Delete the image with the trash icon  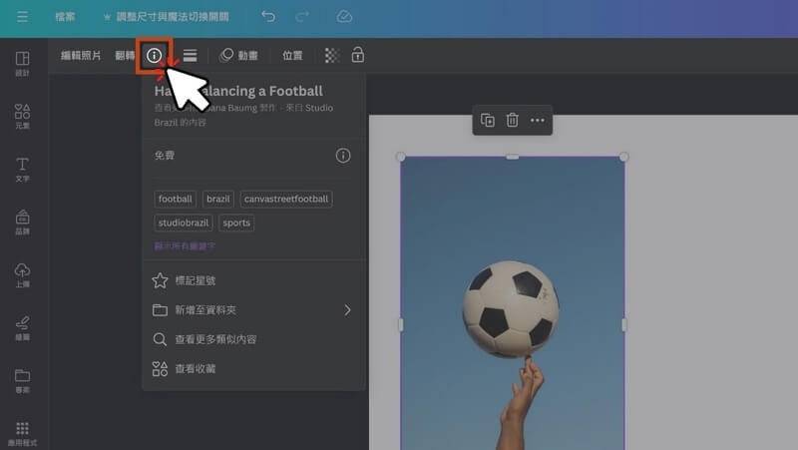512,121
